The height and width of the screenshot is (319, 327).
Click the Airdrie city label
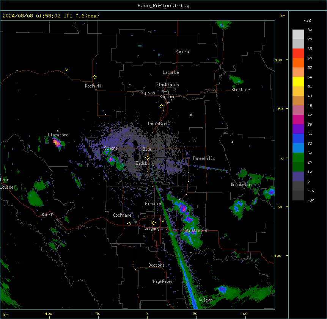click(153, 203)
